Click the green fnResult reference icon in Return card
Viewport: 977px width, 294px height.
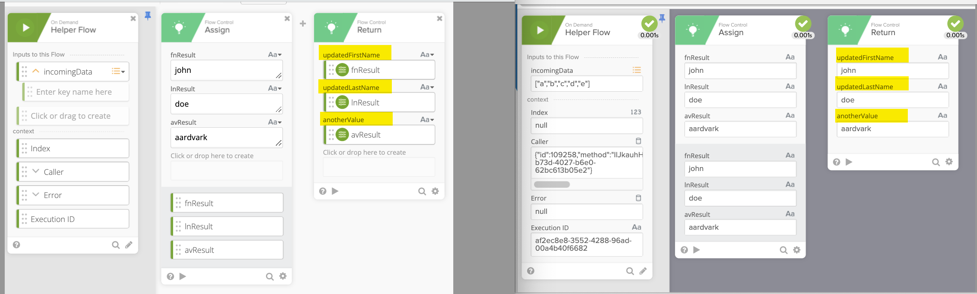click(342, 70)
